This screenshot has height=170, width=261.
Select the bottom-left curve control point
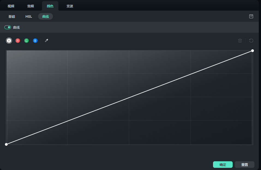6,144
